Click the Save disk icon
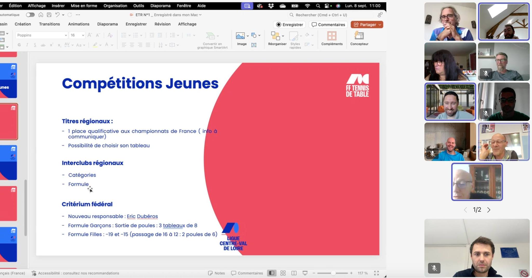Screen dimensions: 532x278 [x=49, y=15]
